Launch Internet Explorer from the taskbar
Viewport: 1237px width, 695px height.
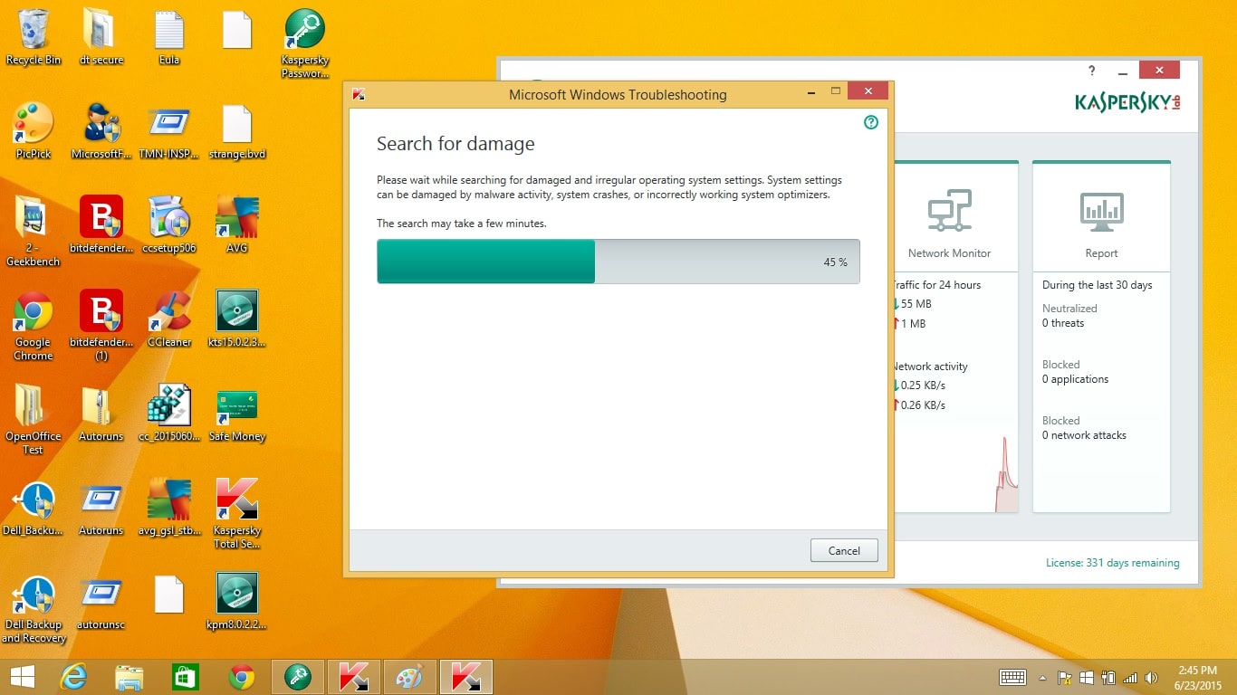tap(73, 677)
